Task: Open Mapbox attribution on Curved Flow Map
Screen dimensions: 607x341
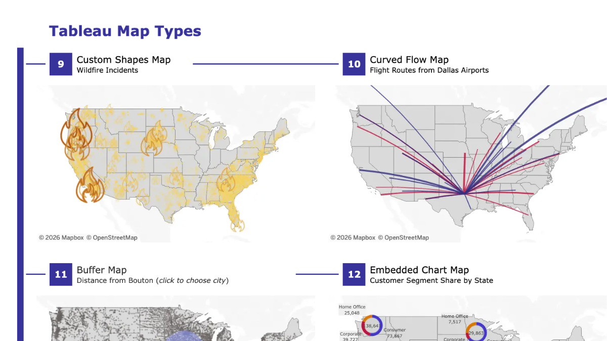Action: point(353,237)
